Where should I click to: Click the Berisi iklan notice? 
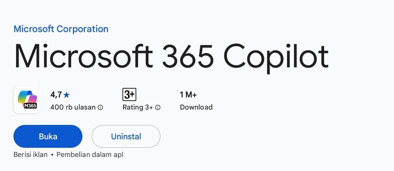(x=31, y=155)
